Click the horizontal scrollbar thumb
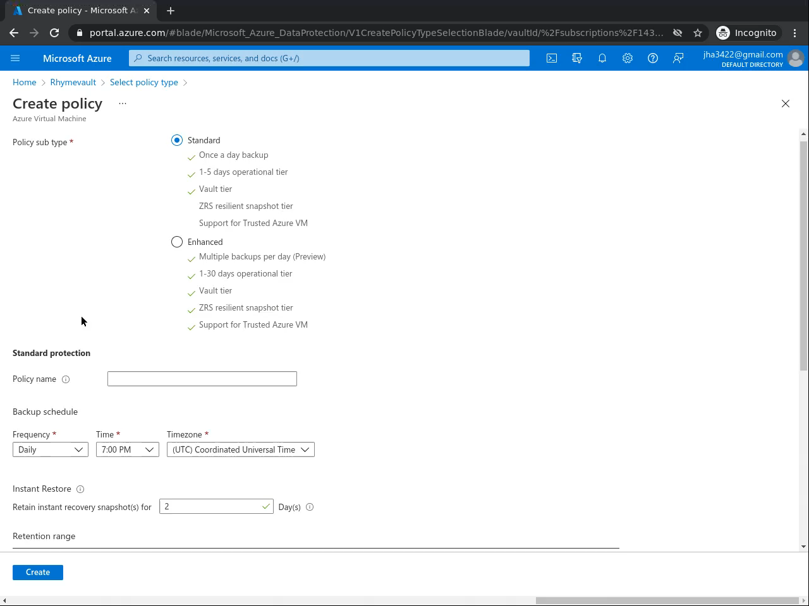The height and width of the screenshot is (606, 809). click(667, 600)
